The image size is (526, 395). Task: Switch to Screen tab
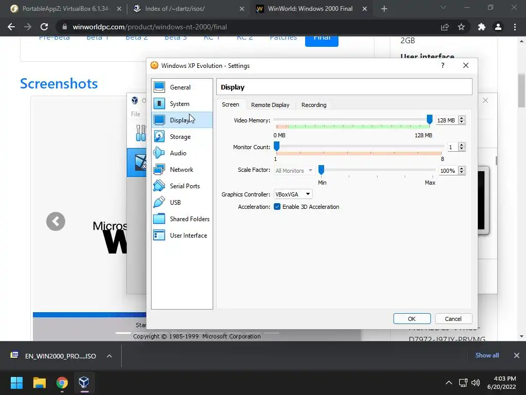click(231, 104)
